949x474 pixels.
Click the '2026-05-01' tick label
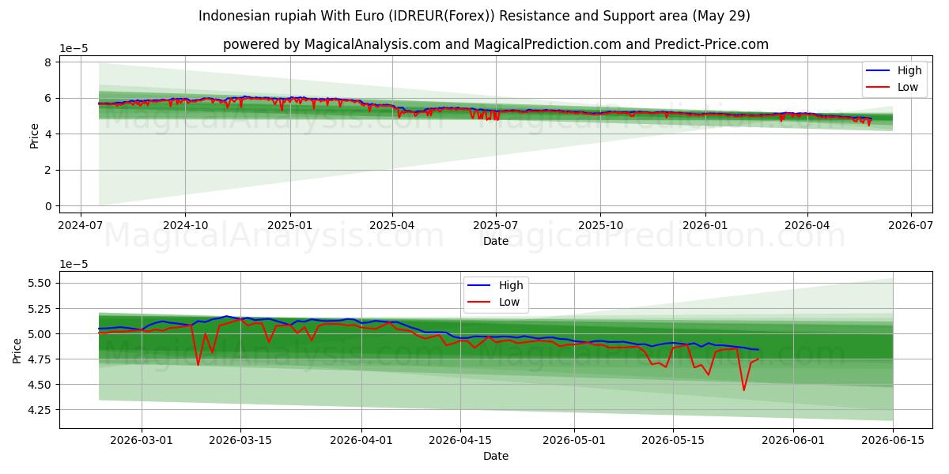point(574,440)
